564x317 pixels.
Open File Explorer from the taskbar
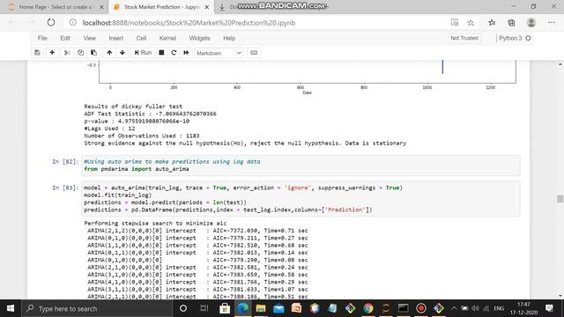pyautogui.click(x=261, y=308)
